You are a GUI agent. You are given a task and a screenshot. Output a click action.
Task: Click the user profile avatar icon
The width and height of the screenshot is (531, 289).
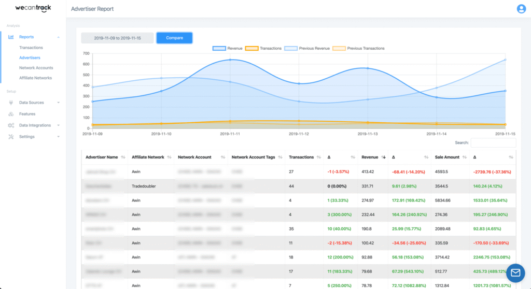coord(521,9)
